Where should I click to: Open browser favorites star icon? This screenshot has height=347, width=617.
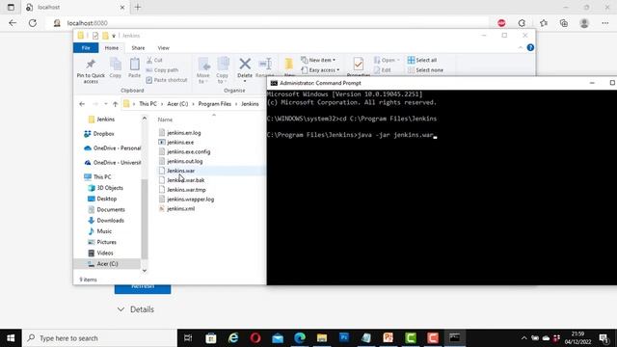544,23
